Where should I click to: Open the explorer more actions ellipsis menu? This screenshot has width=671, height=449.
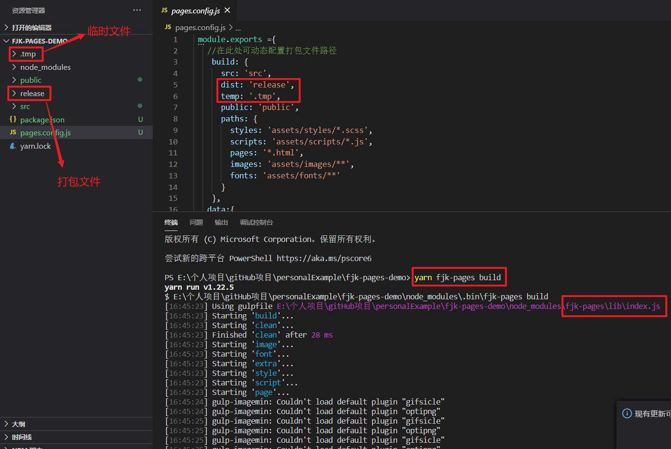(137, 10)
